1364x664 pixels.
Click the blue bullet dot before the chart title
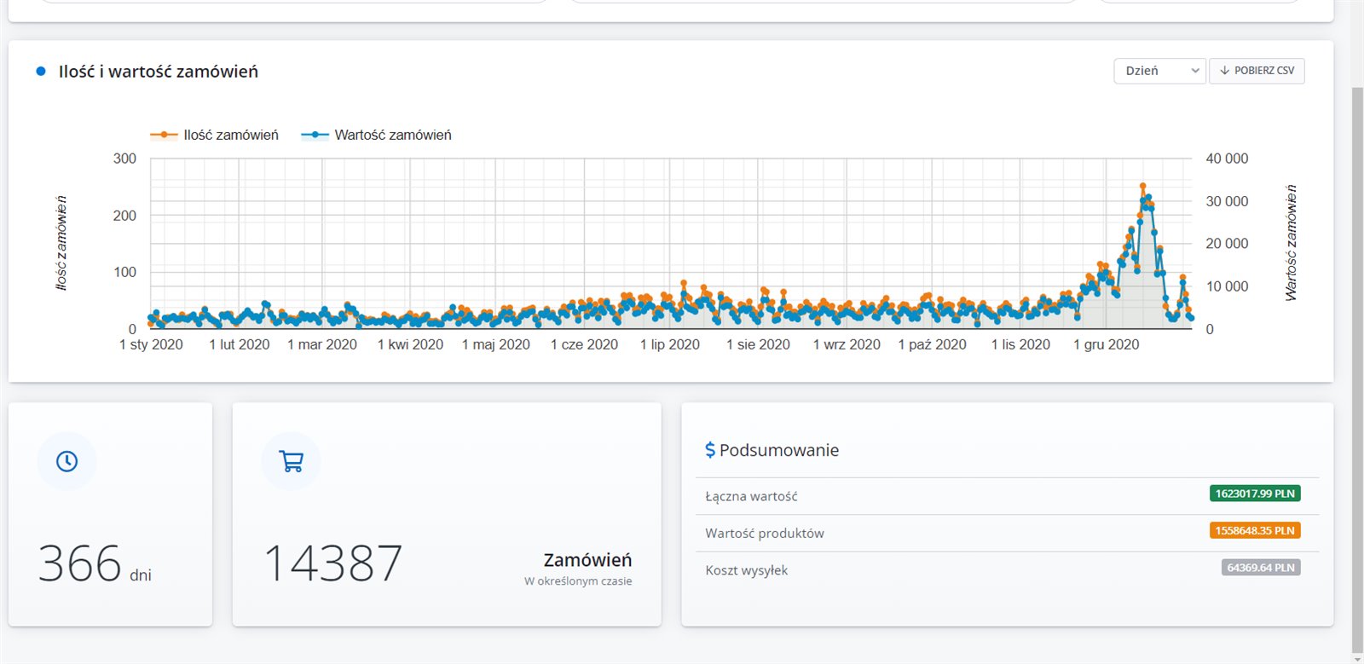40,72
